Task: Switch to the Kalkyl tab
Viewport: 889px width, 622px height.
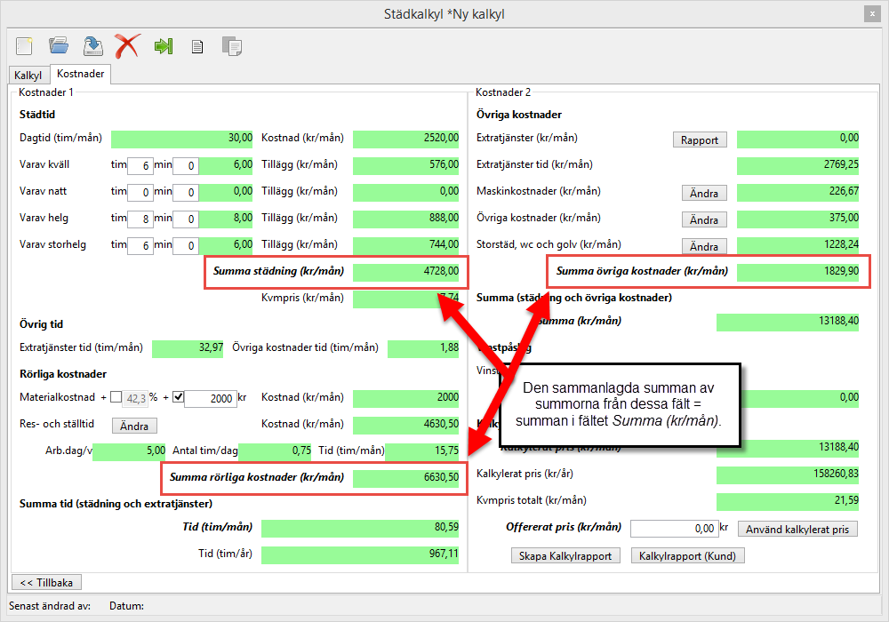Action: 28,76
